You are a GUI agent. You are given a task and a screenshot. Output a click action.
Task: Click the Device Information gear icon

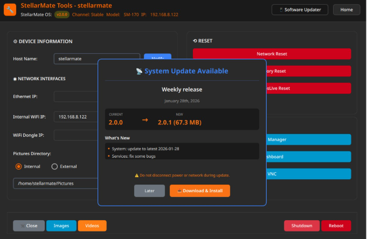[x=15, y=41]
